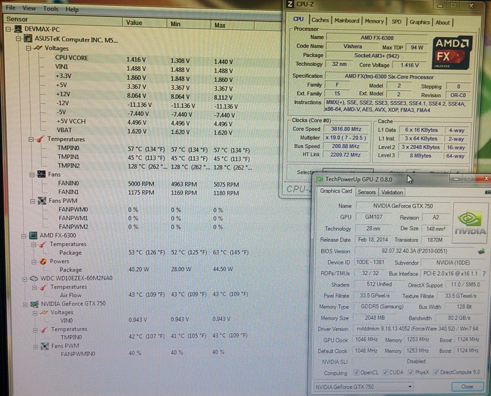Click the CPU-Z title bar Z icon
Image resolution: width=491 pixels, height=396 pixels.
pyautogui.click(x=291, y=4)
